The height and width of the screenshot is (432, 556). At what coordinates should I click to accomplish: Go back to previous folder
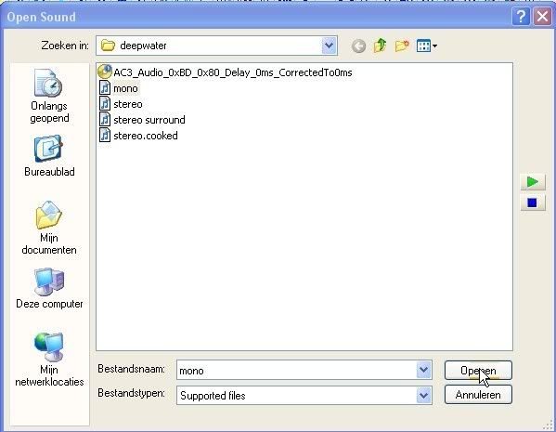click(x=358, y=46)
